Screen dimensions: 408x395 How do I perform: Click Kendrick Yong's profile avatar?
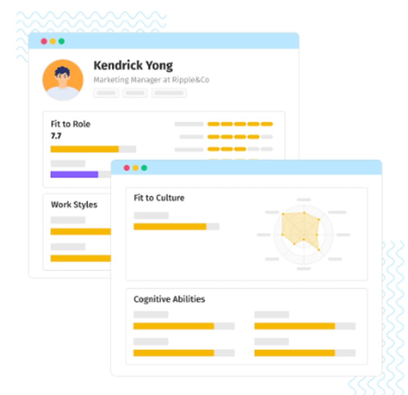coord(63,80)
